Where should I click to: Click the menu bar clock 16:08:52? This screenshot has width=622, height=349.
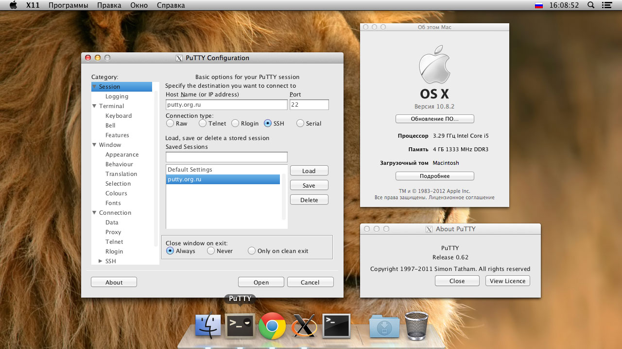click(x=564, y=5)
